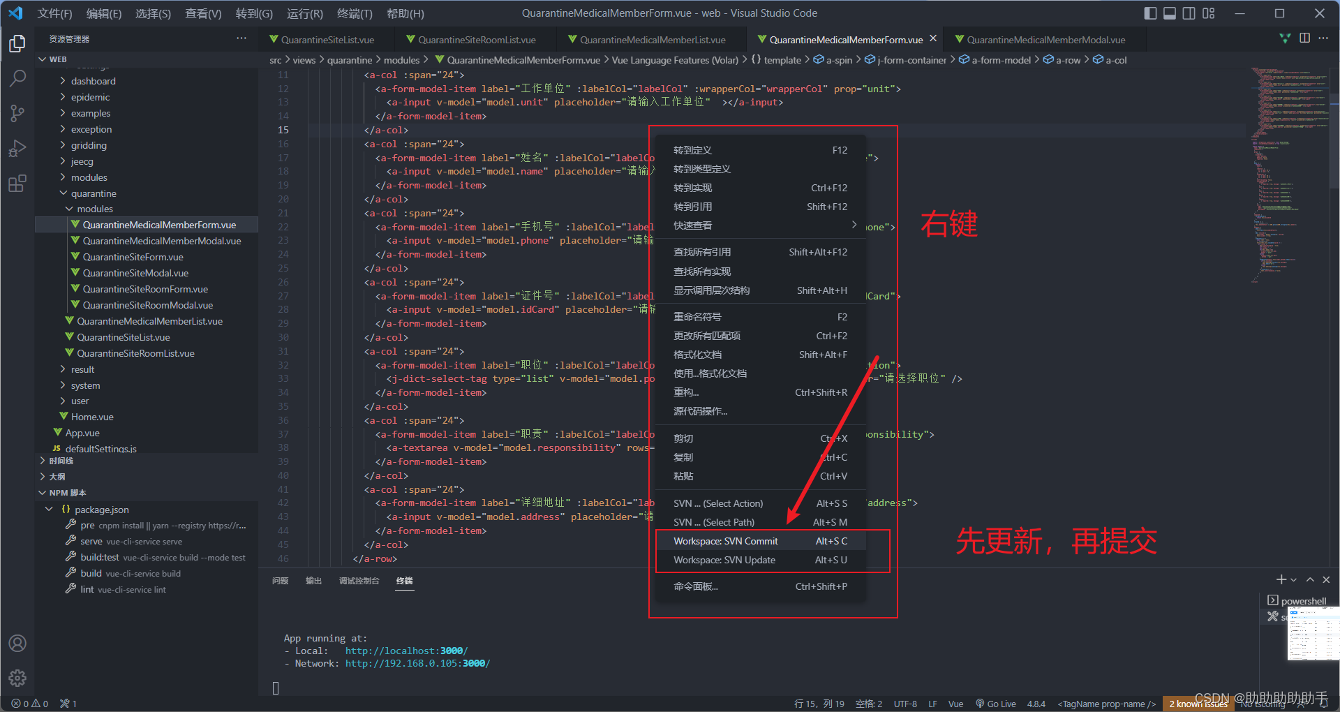Viewport: 1340px width, 712px height.
Task: Click the code minimap overview
Action: (x=1289, y=175)
